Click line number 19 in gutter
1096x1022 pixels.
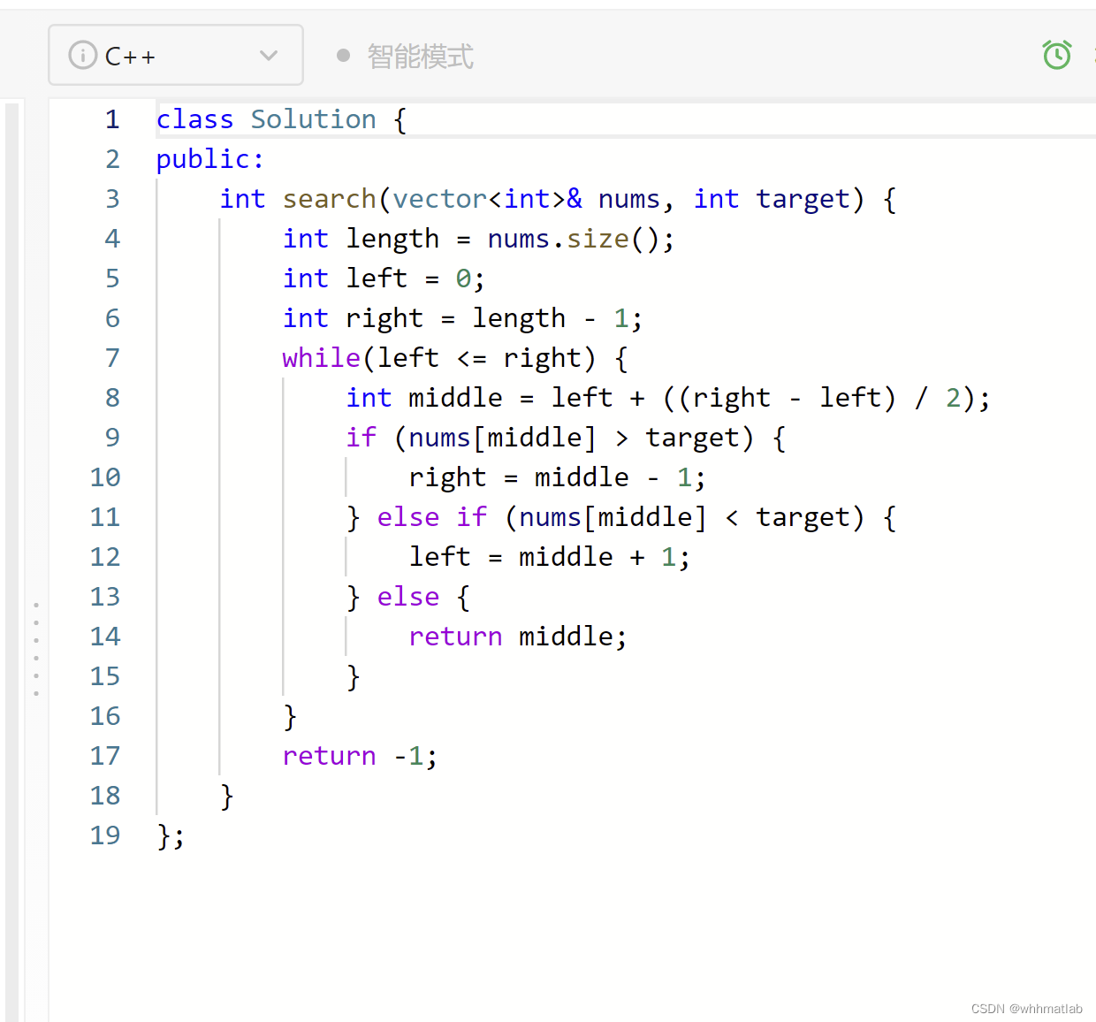pyautogui.click(x=105, y=835)
